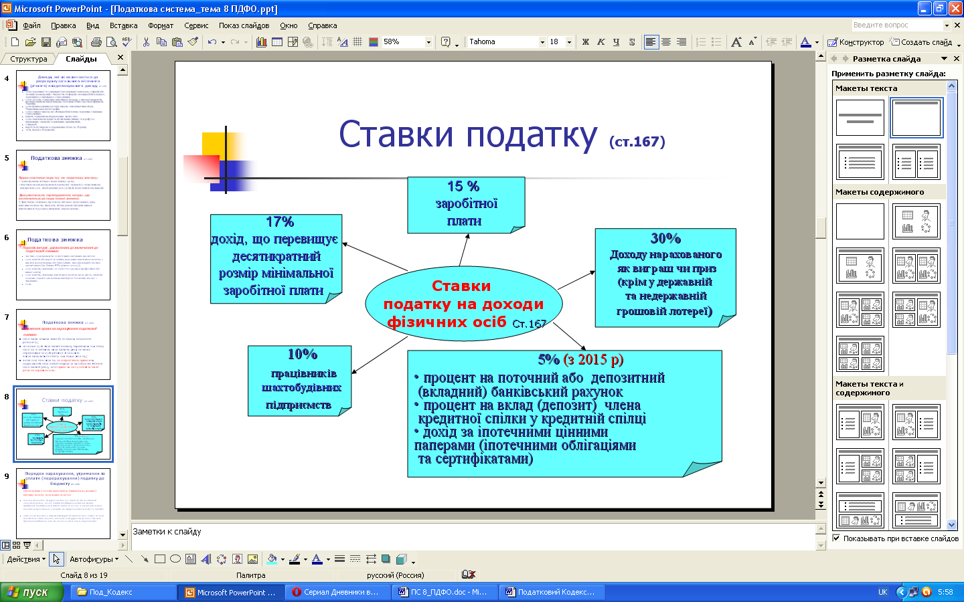
Task: Switch to Сериал Дневники Opera taskbar window
Action: coord(339,592)
